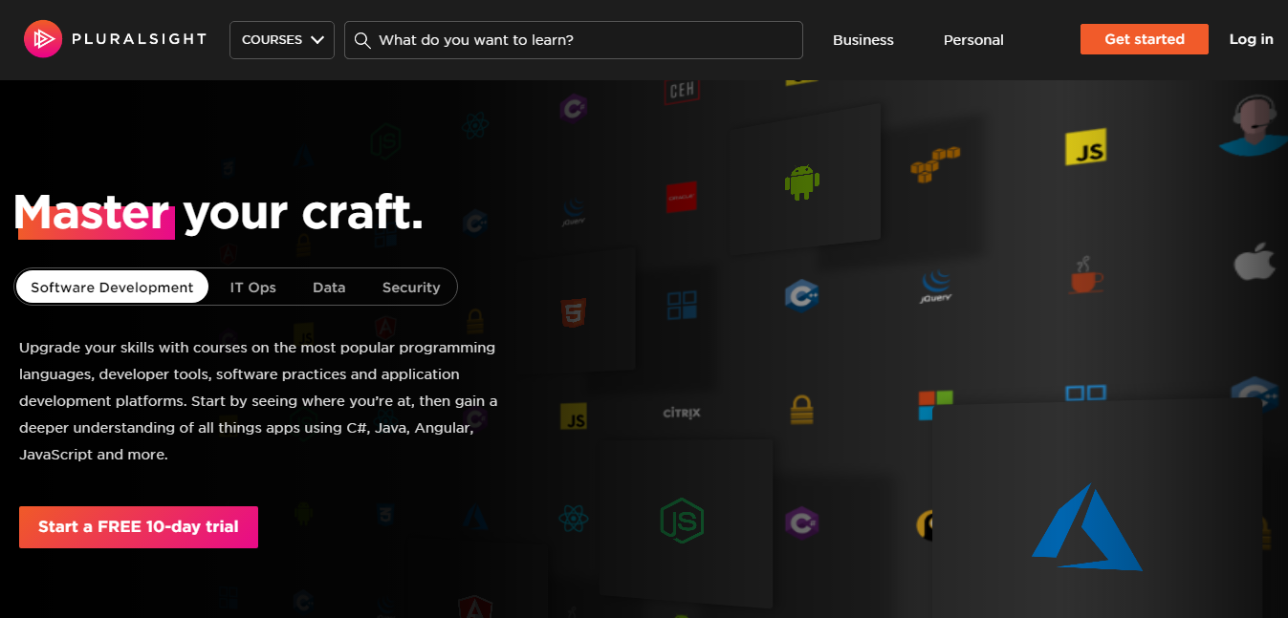Click the search magnifier icon
The width and height of the screenshot is (1288, 618).
pos(362,40)
